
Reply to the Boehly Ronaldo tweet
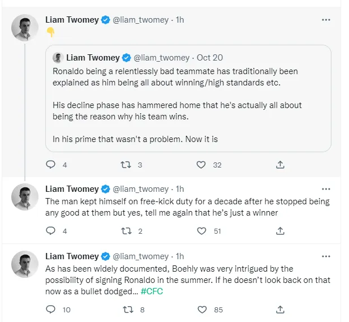click(51, 310)
